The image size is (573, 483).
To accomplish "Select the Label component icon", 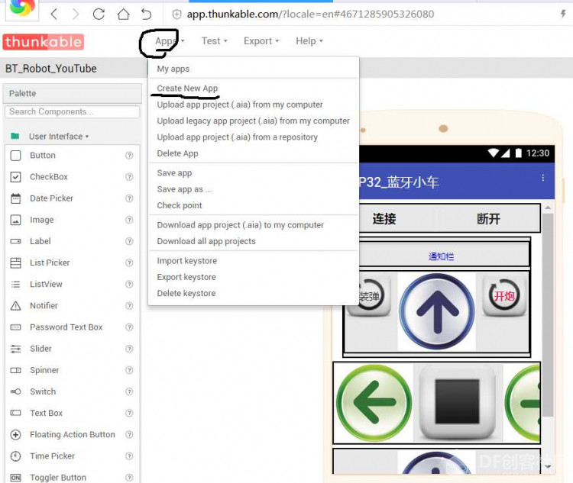I will click(x=16, y=241).
